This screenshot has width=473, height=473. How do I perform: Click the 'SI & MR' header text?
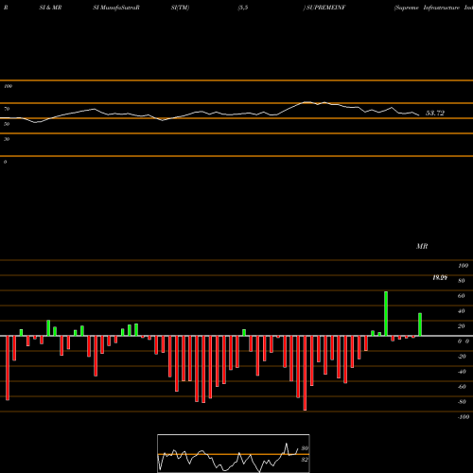pos(50,8)
